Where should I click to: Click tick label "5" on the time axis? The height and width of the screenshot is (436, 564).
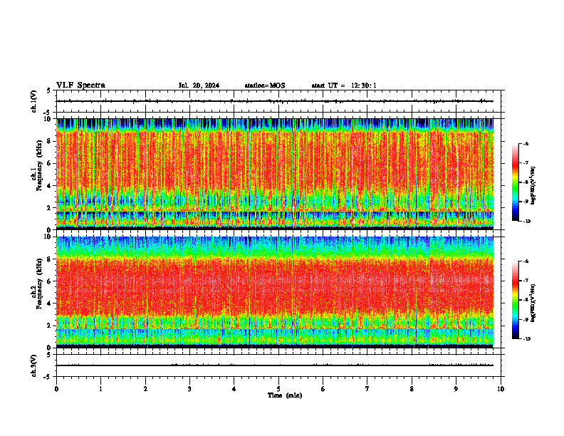point(278,389)
